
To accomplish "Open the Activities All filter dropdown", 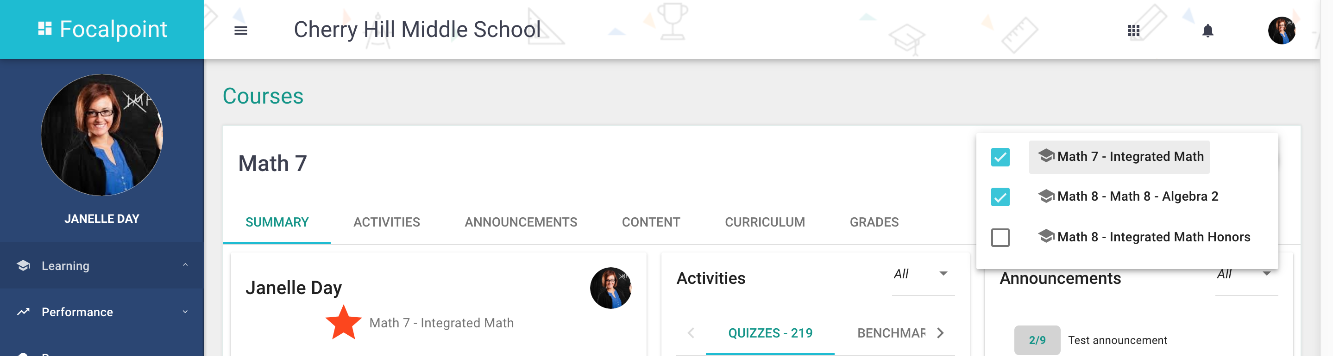I will pyautogui.click(x=923, y=274).
